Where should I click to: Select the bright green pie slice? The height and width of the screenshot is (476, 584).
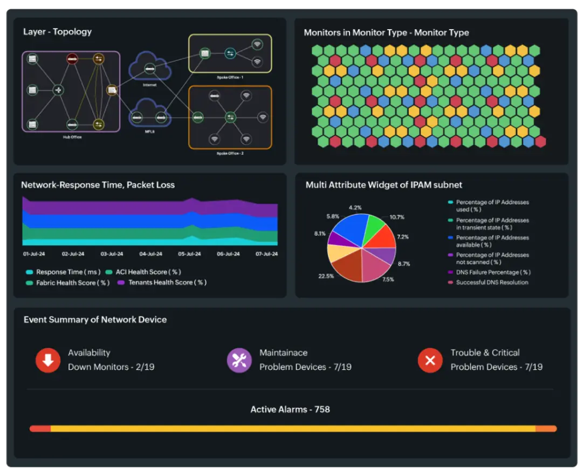pyautogui.click(x=374, y=227)
